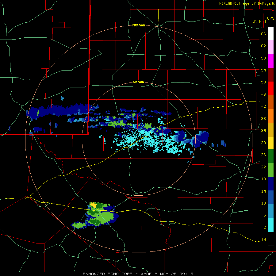Image resolution: width=276 pixels, height=276 pixels.
Task: Click the [K FT] units label
Action: coord(259,21)
